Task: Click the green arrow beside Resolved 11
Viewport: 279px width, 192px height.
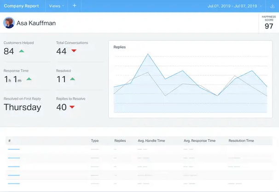Action: coord(72,79)
